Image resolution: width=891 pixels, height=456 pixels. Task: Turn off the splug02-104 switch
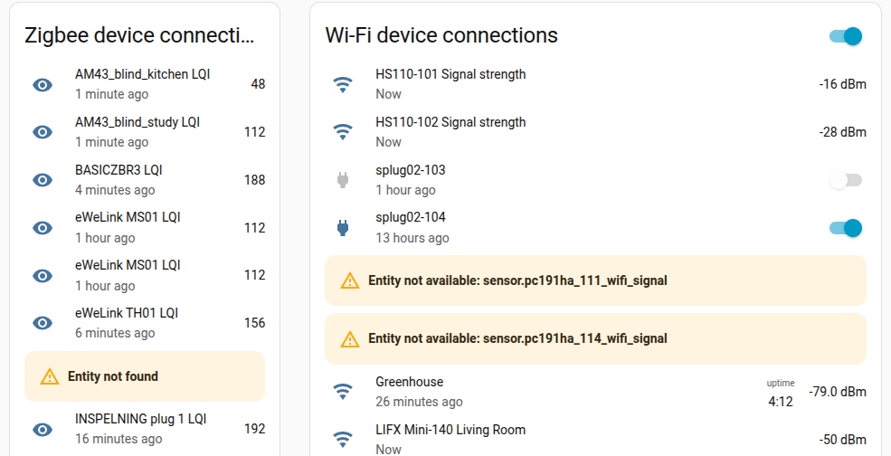click(845, 228)
